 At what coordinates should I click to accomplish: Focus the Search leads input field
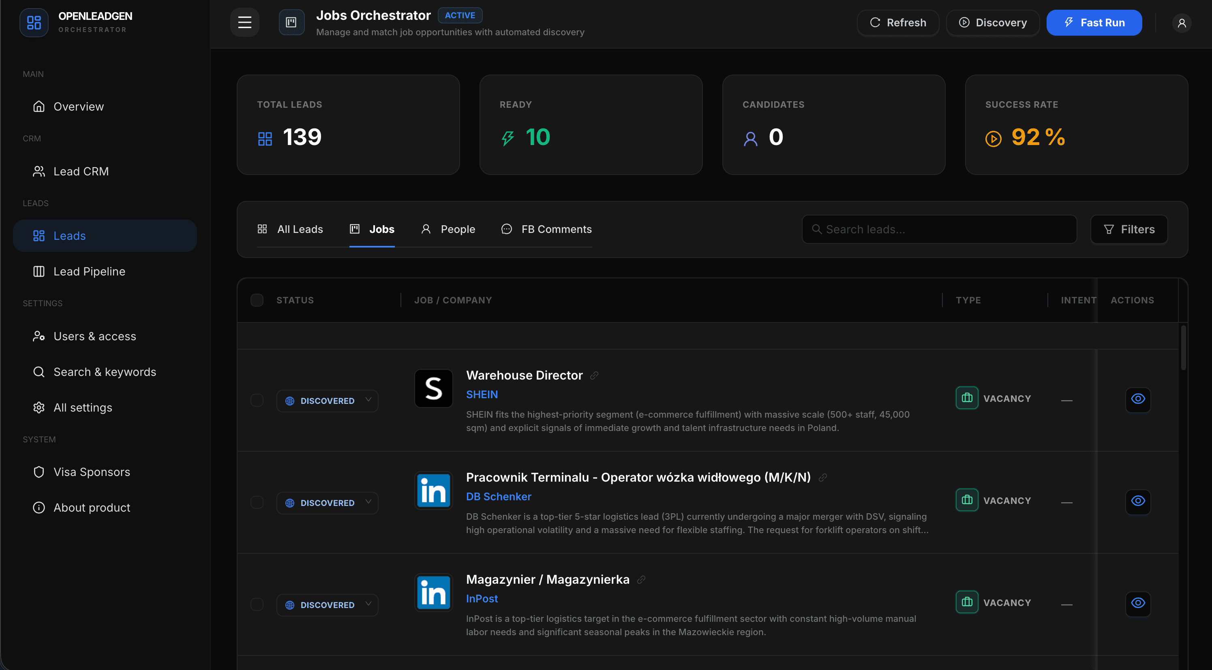tap(939, 229)
